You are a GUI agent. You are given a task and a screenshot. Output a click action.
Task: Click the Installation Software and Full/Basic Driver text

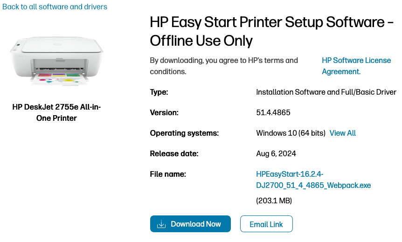(326, 92)
